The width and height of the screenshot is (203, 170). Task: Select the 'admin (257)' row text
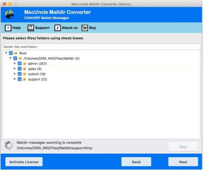coord(37,64)
